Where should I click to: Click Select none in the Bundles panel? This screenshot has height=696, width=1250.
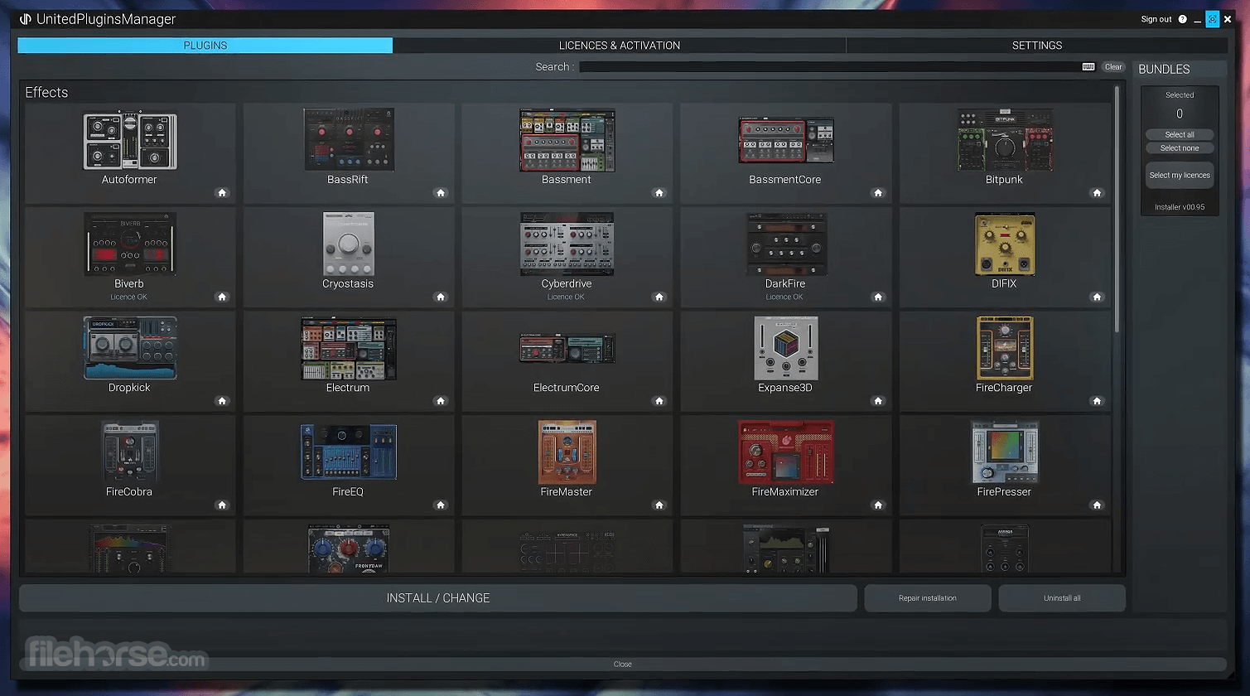tap(1180, 148)
